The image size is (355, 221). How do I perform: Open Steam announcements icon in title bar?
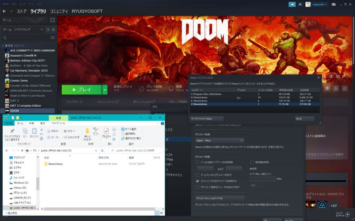292,4
